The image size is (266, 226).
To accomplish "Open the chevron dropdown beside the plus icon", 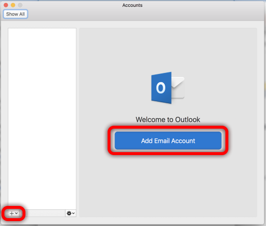I will 17,213.
